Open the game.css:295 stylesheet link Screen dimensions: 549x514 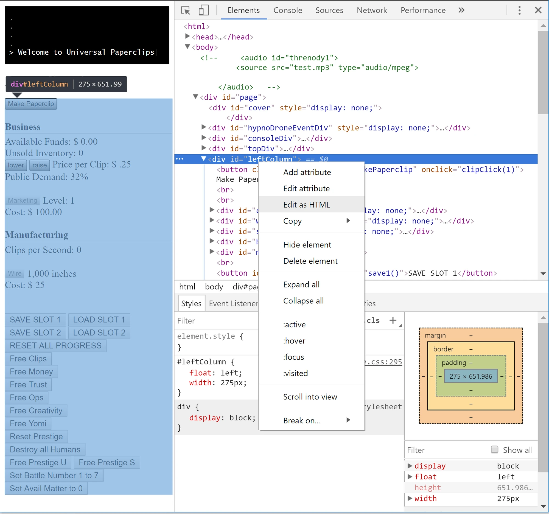(384, 362)
